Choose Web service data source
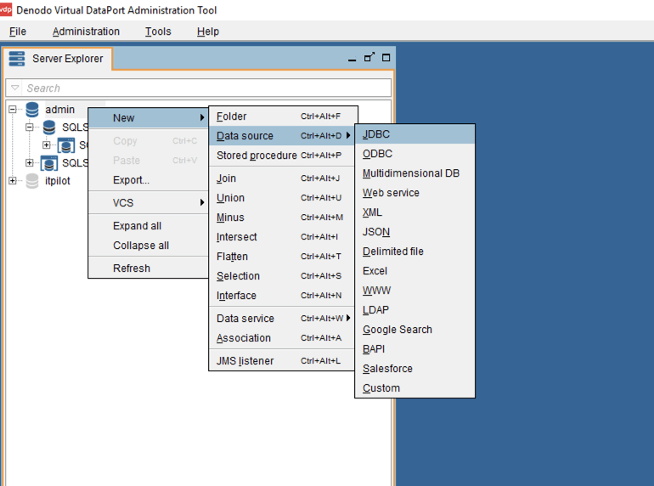 click(415, 193)
